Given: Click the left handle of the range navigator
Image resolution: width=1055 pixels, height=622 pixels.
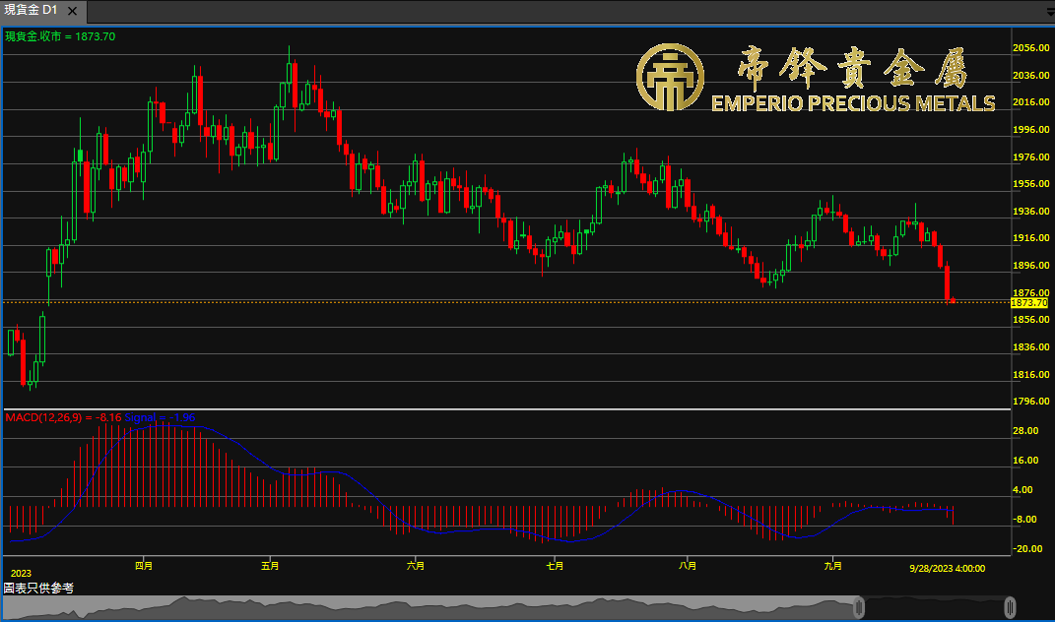Looking at the screenshot, I should [x=859, y=606].
